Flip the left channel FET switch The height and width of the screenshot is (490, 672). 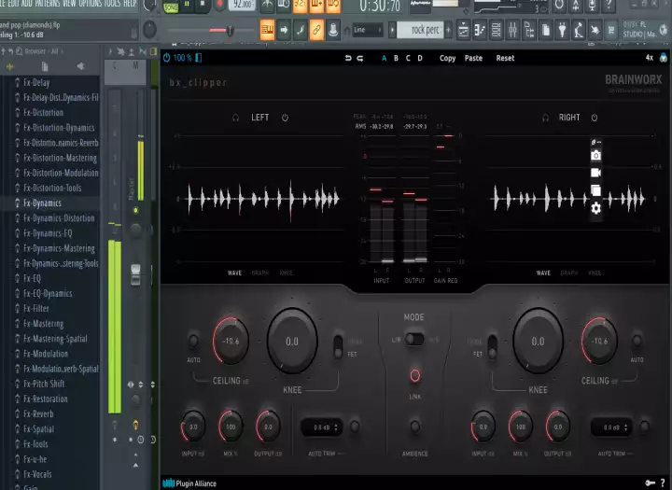click(338, 346)
